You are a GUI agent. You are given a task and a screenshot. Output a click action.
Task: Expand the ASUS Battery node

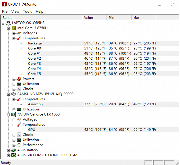tap(8, 150)
